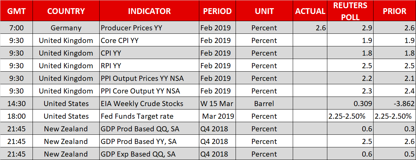Select the GDP Exp Based QQ, SA cell
Image resolution: width=416 pixels, height=160 pixels.
(138, 154)
